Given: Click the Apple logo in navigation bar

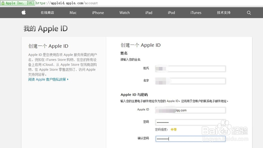Looking at the screenshot, I should point(24,12).
